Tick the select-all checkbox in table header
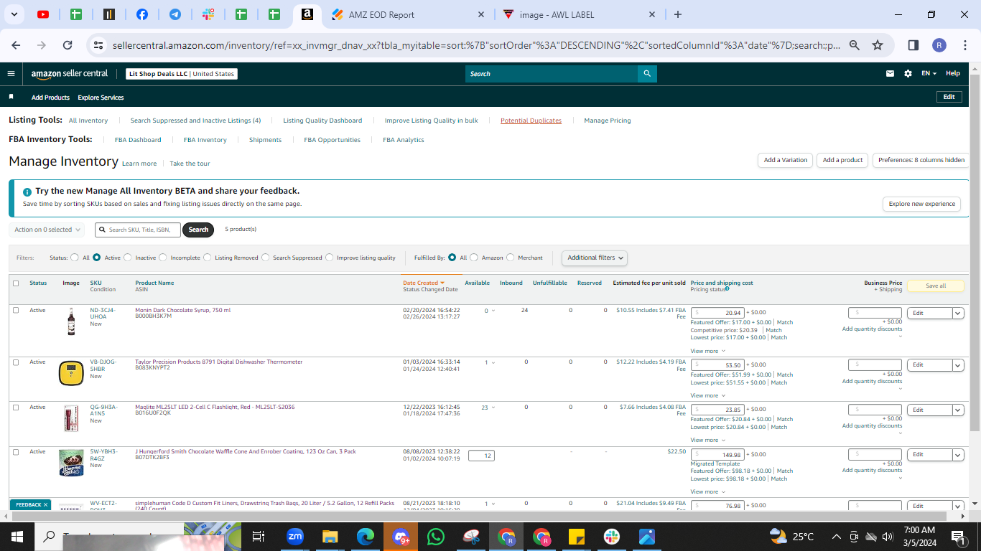The image size is (981, 551). (16, 283)
